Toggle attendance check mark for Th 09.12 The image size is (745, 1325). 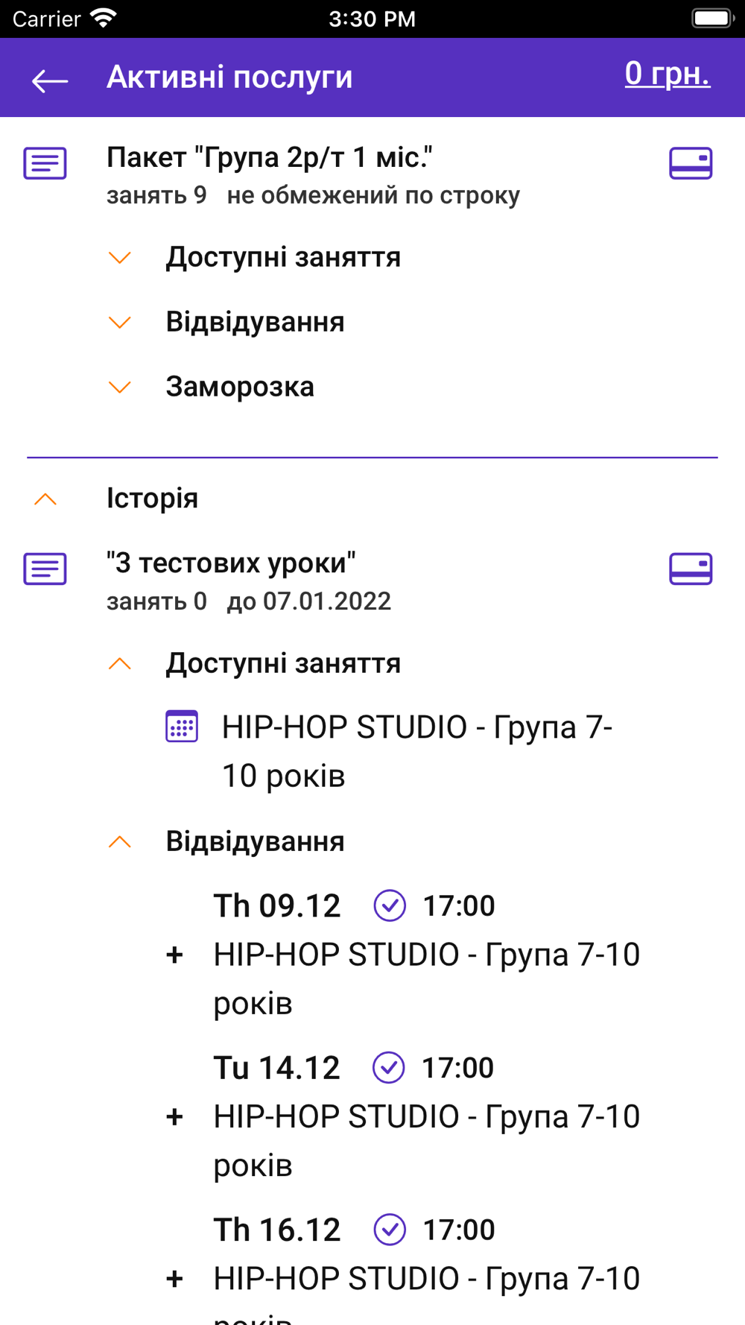pos(390,905)
